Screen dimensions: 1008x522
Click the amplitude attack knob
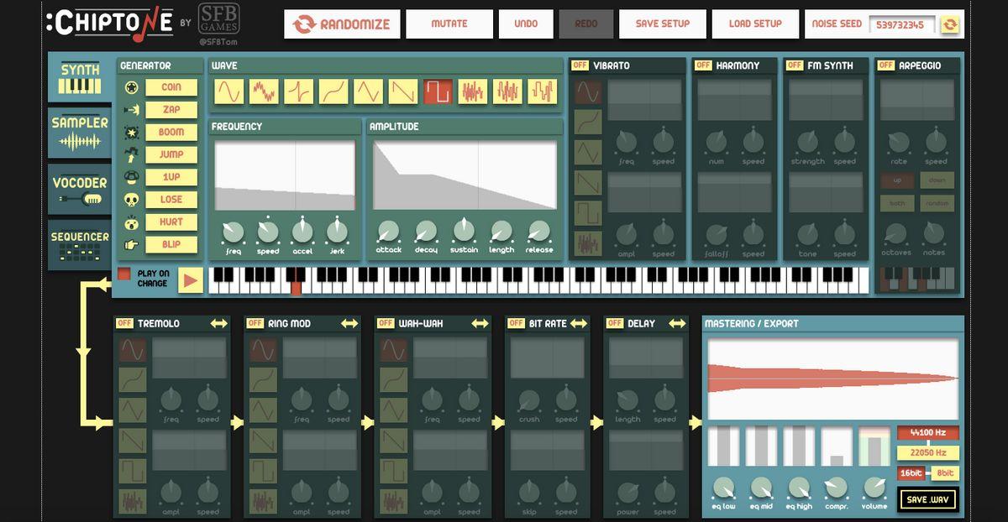388,231
